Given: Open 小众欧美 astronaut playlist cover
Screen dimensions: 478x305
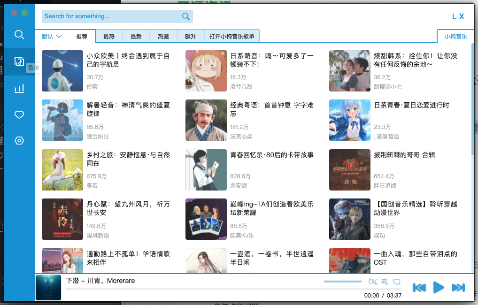Looking at the screenshot, I should 62,71.
